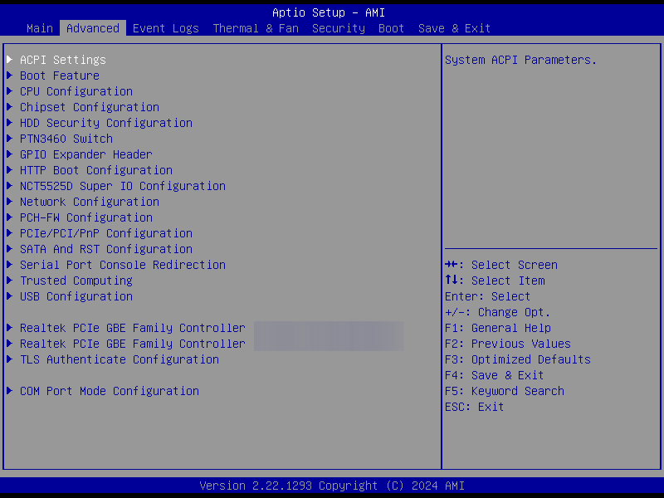Select Trusted Computing entry
The width and height of the screenshot is (664, 498).
[76, 281]
